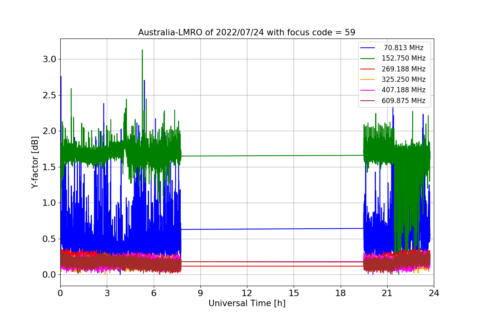Click the x-axis tick label 12
The height and width of the screenshot is (321, 482).
coord(247,293)
